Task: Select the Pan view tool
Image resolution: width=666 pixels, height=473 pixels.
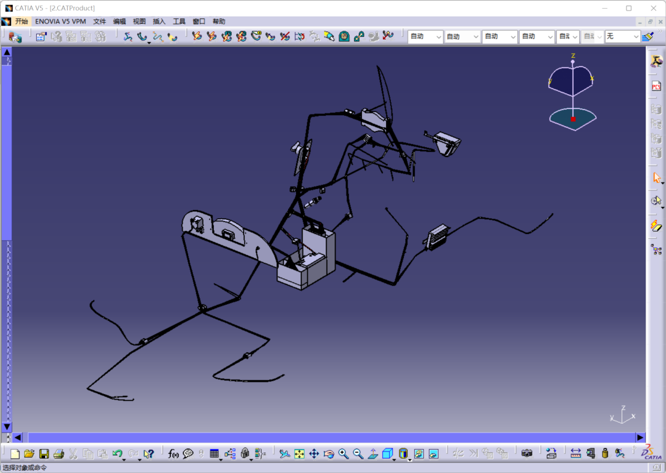Action: click(314, 454)
